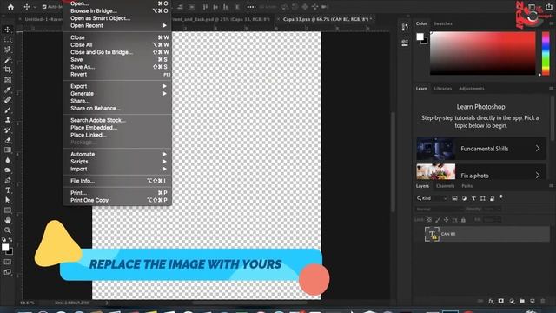Open the Quick Mask mode icon

8,262
